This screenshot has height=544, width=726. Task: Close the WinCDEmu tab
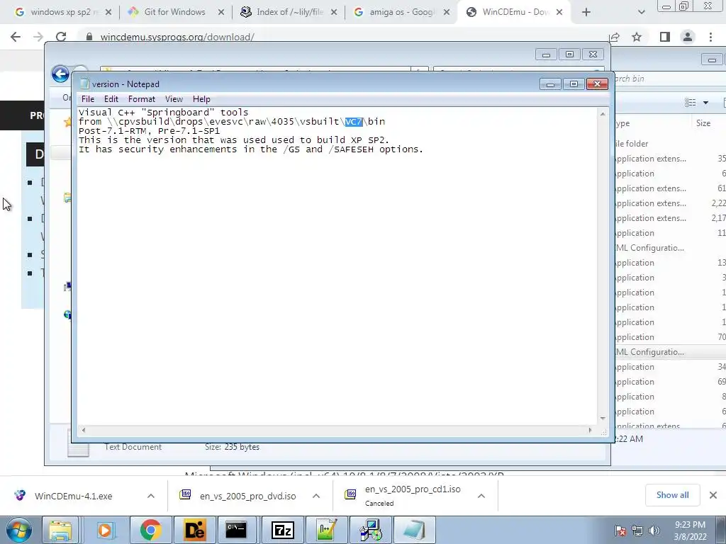coord(559,13)
